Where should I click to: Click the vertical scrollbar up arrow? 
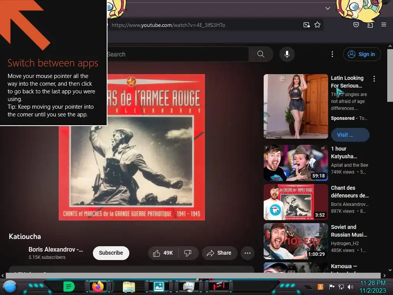coord(390,46)
